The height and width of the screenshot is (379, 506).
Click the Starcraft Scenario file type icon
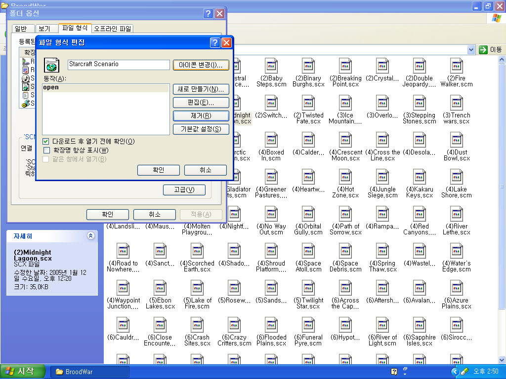51,66
